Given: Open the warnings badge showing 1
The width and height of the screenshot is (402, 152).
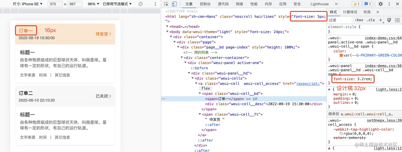Looking at the screenshot, I should [356, 4].
